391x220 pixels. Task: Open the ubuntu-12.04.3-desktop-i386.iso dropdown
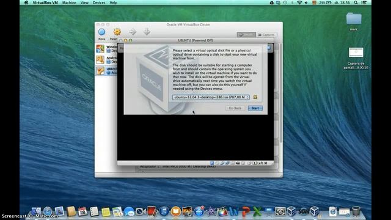click(x=211, y=97)
